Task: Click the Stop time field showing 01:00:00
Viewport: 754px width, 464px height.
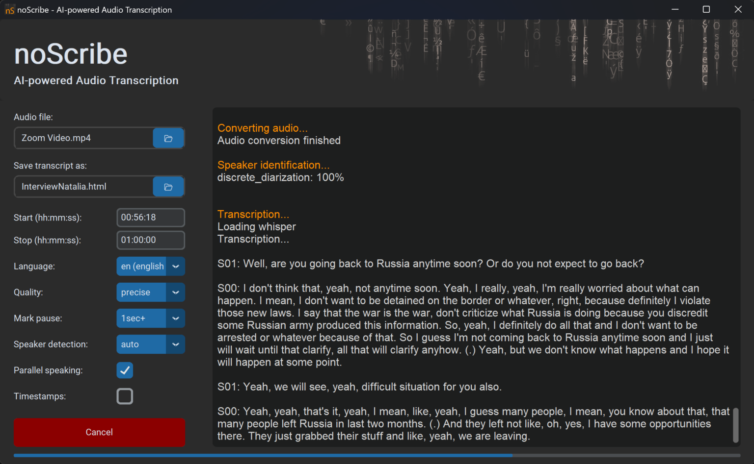Action: (151, 240)
